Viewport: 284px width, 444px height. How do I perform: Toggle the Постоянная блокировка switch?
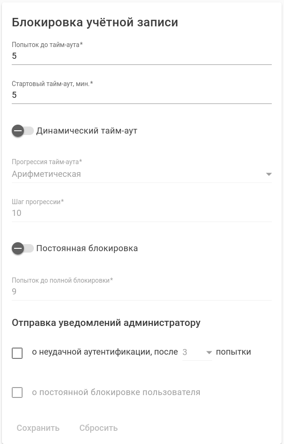[22, 248]
